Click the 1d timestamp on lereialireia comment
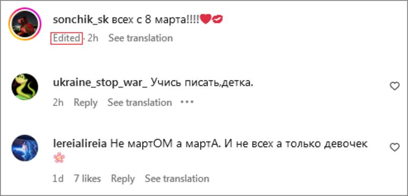 [58, 179]
